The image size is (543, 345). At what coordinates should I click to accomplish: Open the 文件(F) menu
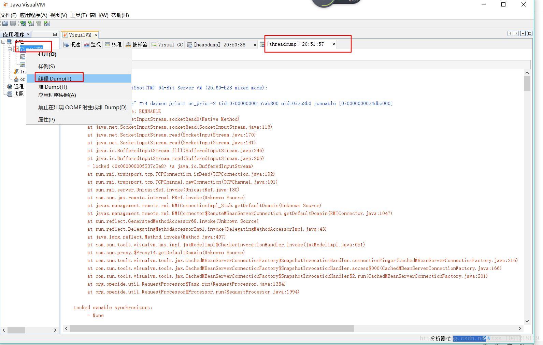point(9,15)
